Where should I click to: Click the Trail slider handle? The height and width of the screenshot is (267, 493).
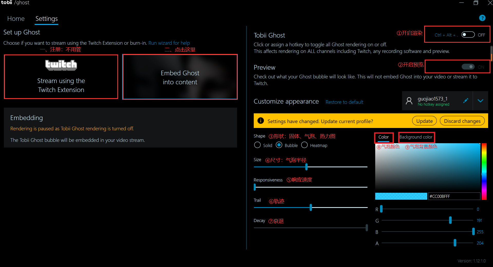coord(311,207)
